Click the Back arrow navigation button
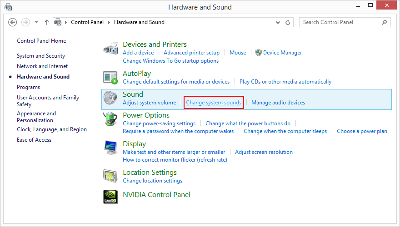Image resolution: width=400 pixels, height=227 pixels. [13, 22]
